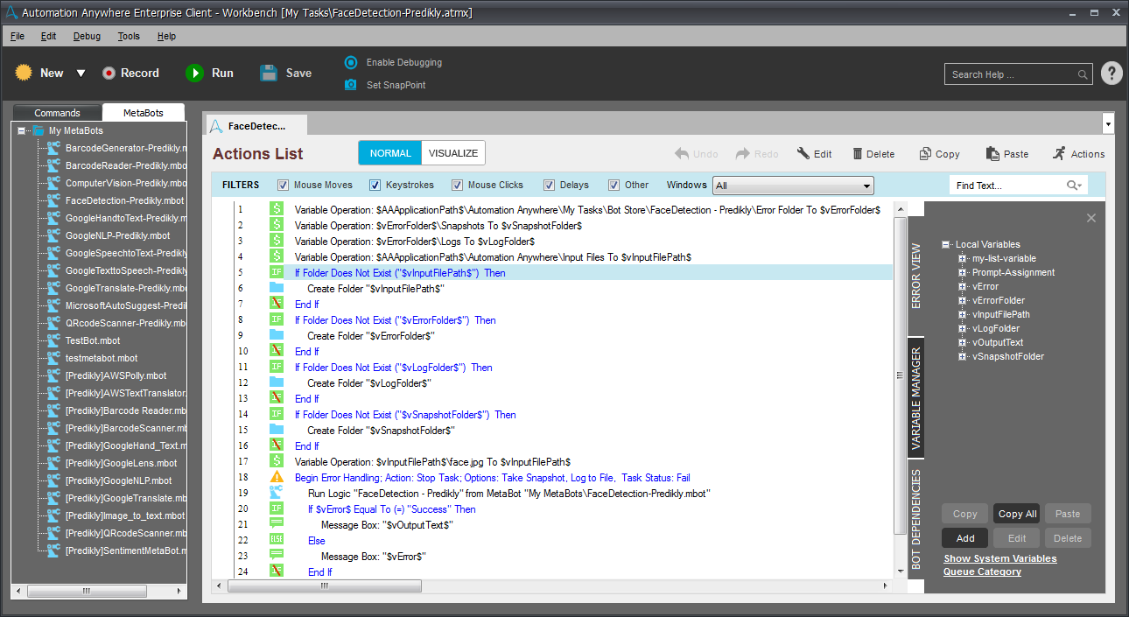Viewport: 1129px width, 617px height.
Task: Click the IF icon on line 5
Action: pyautogui.click(x=277, y=273)
